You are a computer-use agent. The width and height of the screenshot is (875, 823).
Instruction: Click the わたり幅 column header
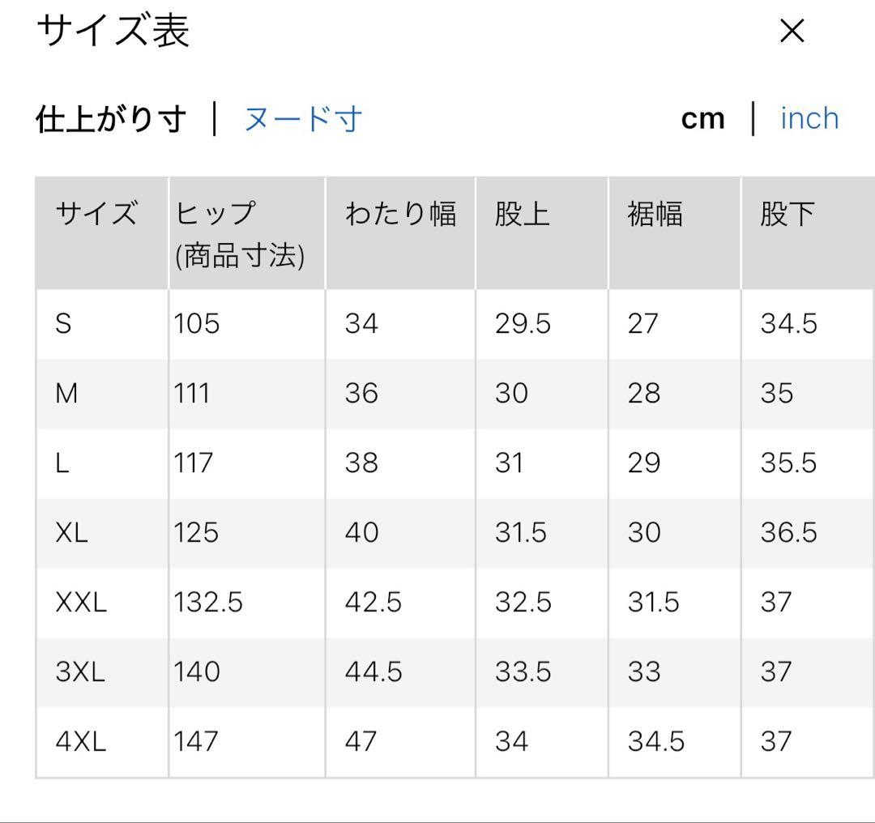401,214
